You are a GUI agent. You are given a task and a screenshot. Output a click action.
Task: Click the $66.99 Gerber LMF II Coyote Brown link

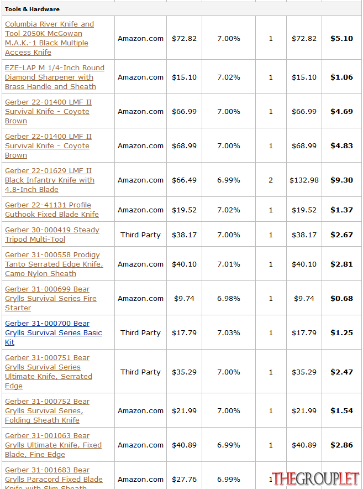coord(48,111)
